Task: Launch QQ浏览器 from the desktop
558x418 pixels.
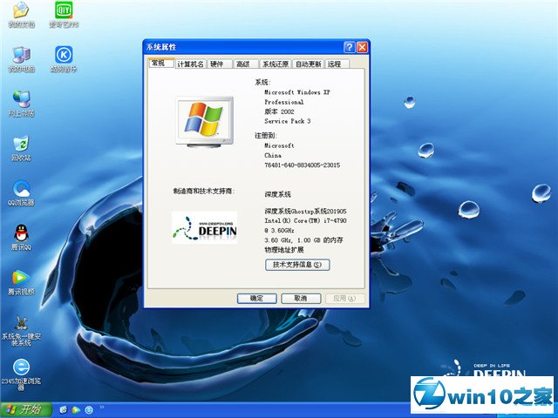Action: point(21,193)
